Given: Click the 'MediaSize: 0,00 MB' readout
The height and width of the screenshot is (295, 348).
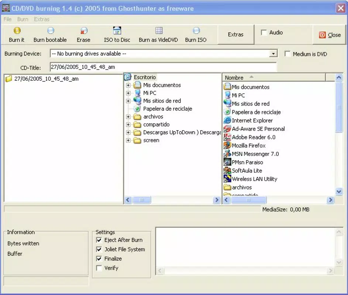Looking at the screenshot, I should [x=286, y=209].
